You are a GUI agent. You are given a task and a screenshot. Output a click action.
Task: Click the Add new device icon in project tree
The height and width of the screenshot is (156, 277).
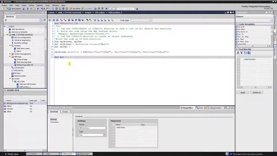(x=10, y=29)
